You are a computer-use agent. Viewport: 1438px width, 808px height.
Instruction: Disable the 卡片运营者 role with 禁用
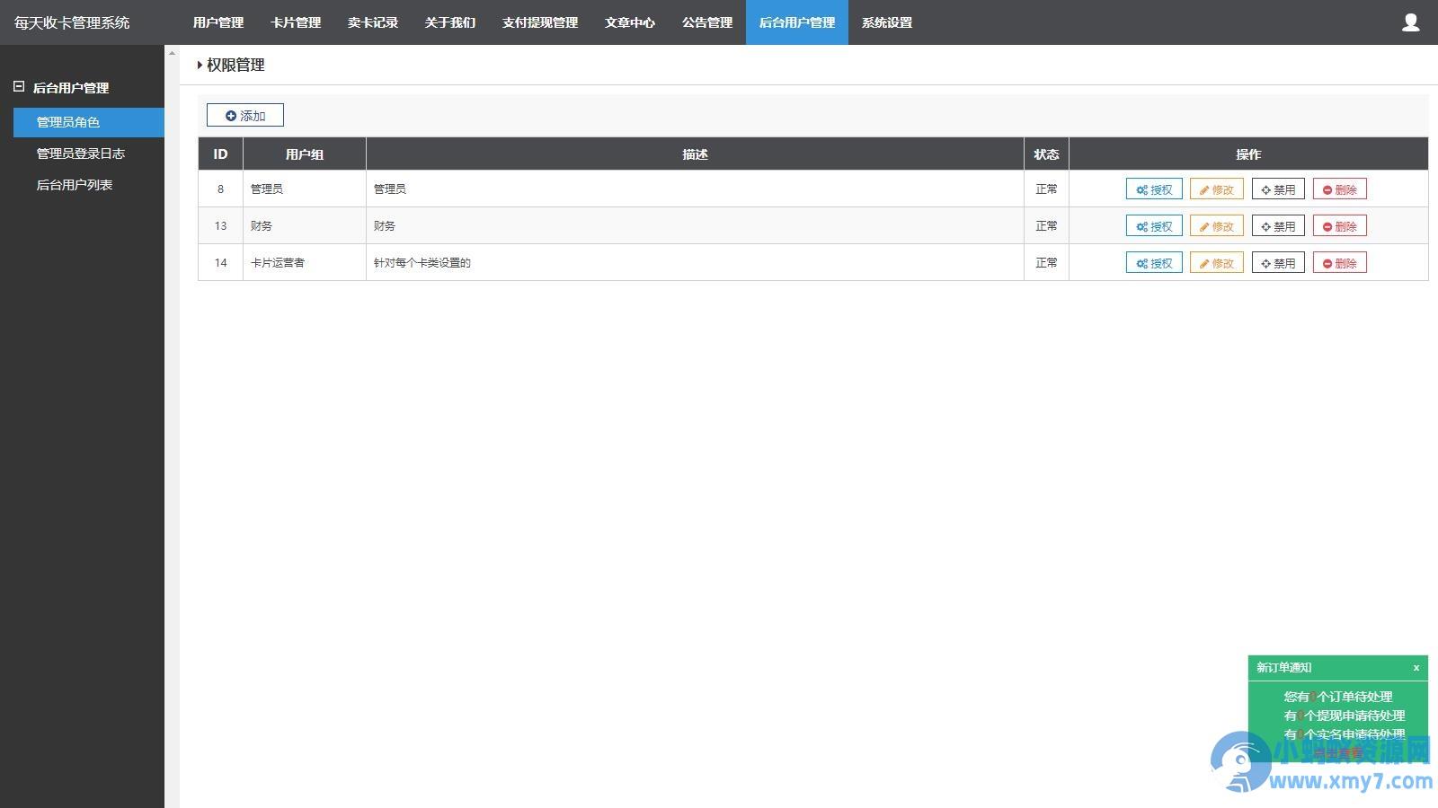coord(1278,263)
